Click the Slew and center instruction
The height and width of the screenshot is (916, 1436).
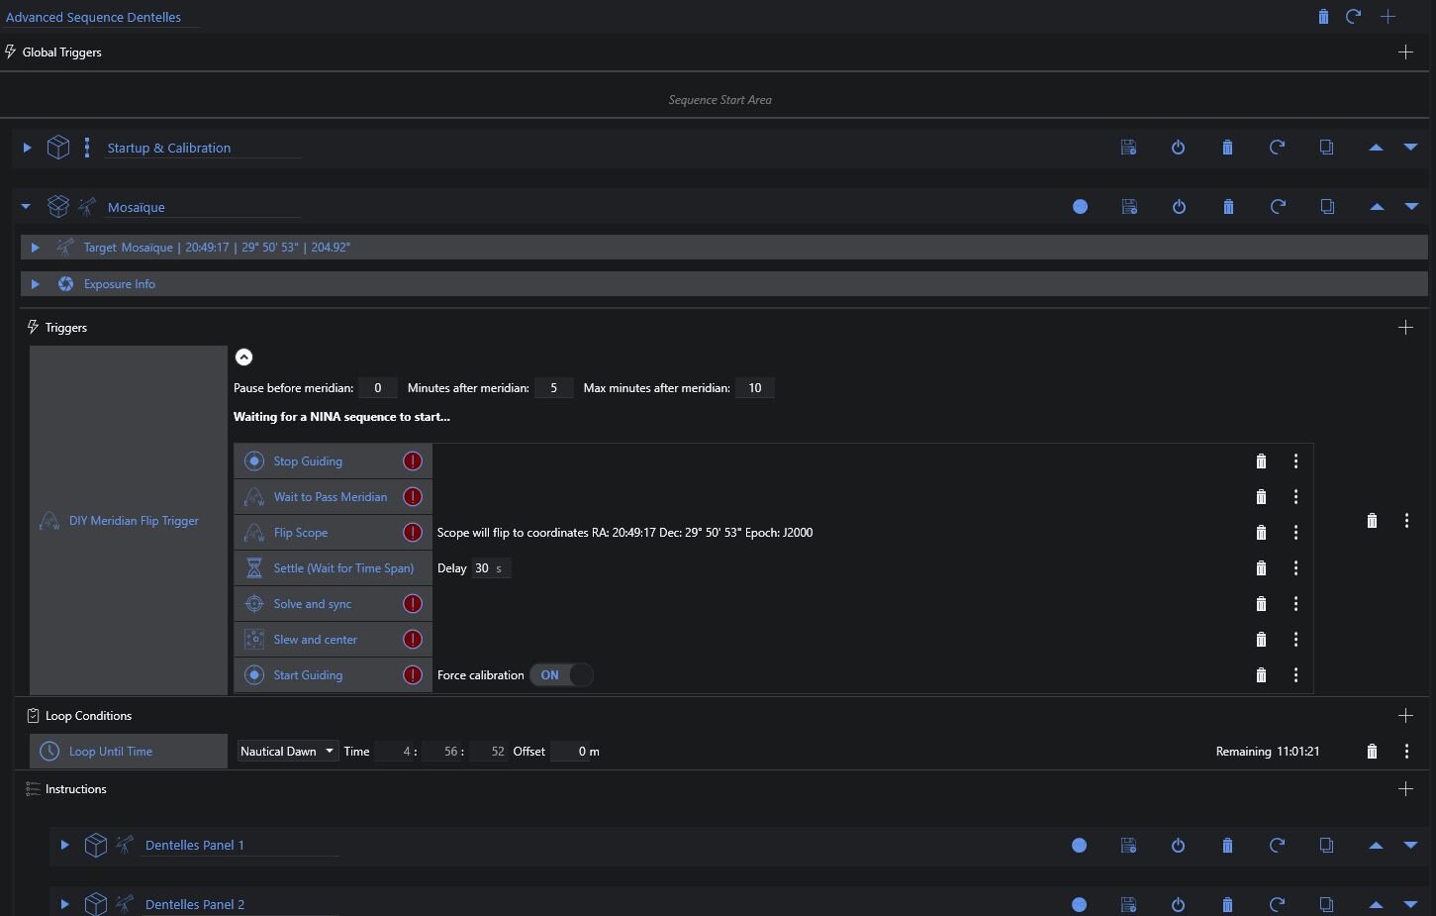(315, 640)
